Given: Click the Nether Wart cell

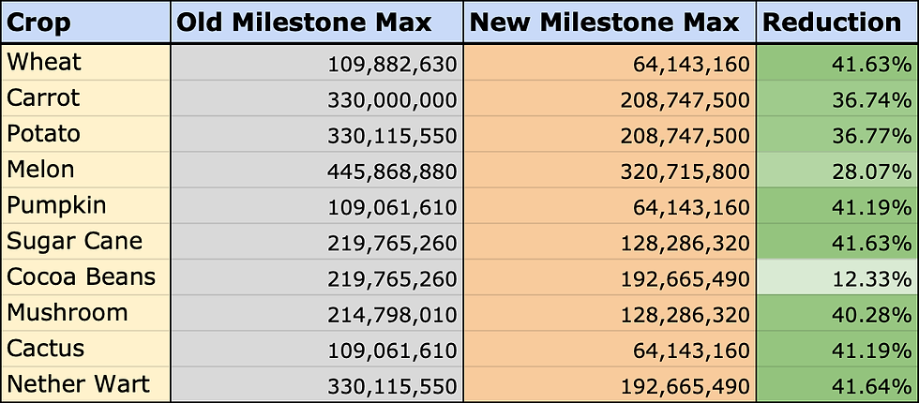Looking at the screenshot, I should click(x=85, y=384).
